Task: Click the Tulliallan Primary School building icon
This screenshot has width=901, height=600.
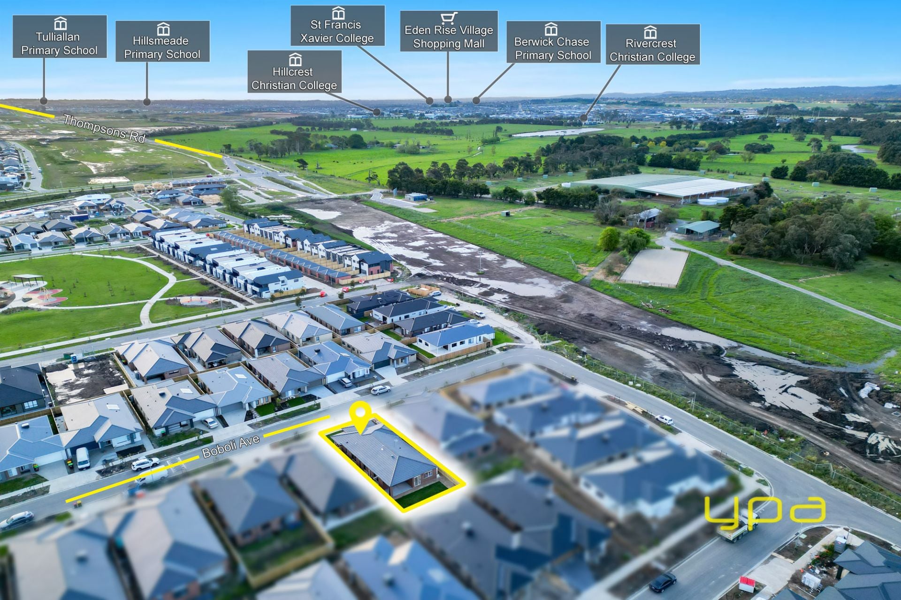Action: coord(60,23)
